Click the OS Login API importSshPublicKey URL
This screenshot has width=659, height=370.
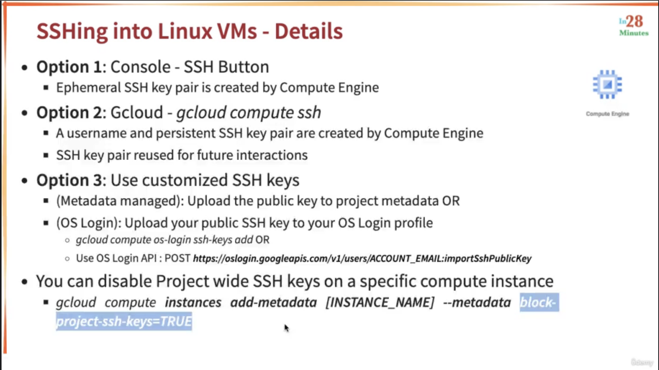pyautogui.click(x=362, y=258)
